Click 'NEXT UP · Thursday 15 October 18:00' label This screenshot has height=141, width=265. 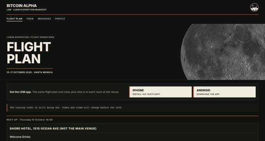pos(30,120)
